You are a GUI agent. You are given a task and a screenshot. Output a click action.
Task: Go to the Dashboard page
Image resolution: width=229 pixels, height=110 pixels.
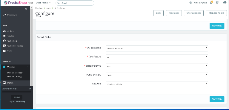(x=12, y=15)
